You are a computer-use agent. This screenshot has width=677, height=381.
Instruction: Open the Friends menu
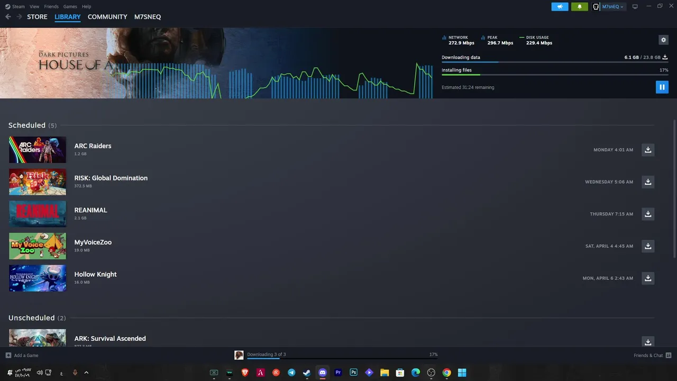pos(51,6)
